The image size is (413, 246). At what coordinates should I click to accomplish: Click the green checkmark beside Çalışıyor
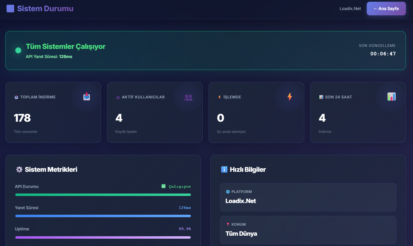163,186
